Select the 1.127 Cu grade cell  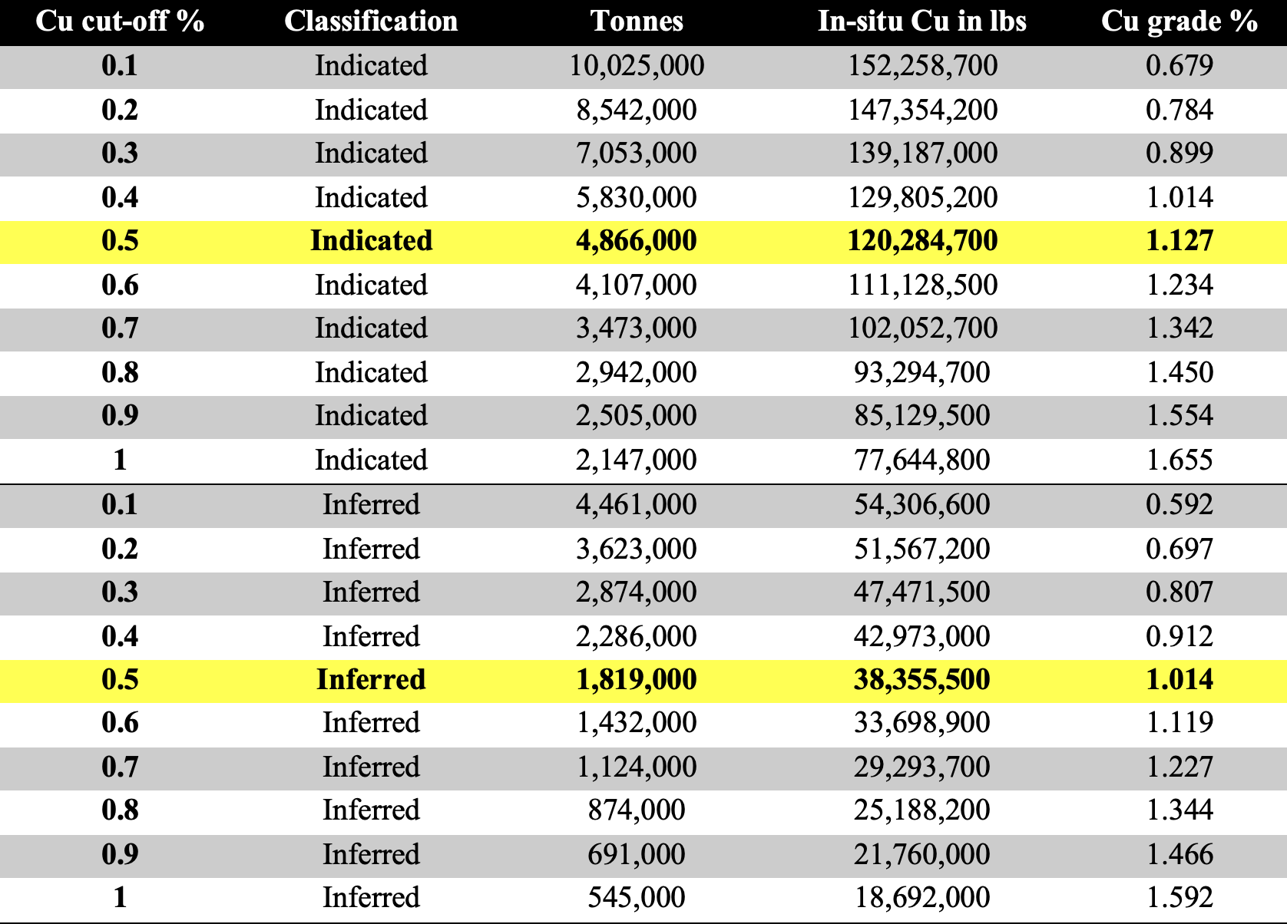point(1179,241)
